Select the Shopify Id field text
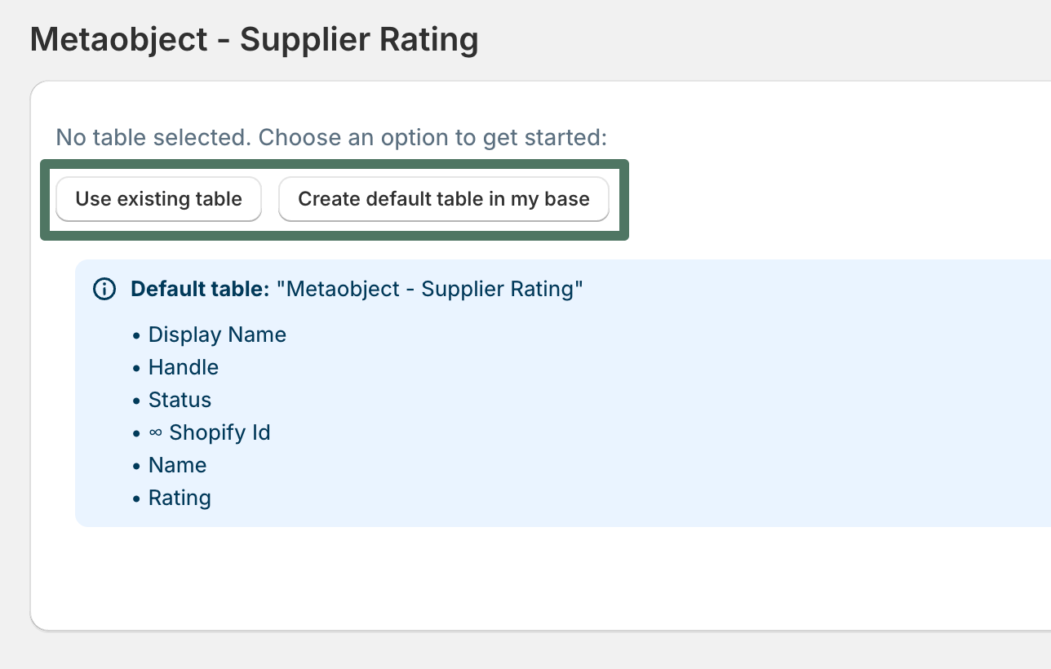1051x669 pixels. pyautogui.click(x=220, y=432)
